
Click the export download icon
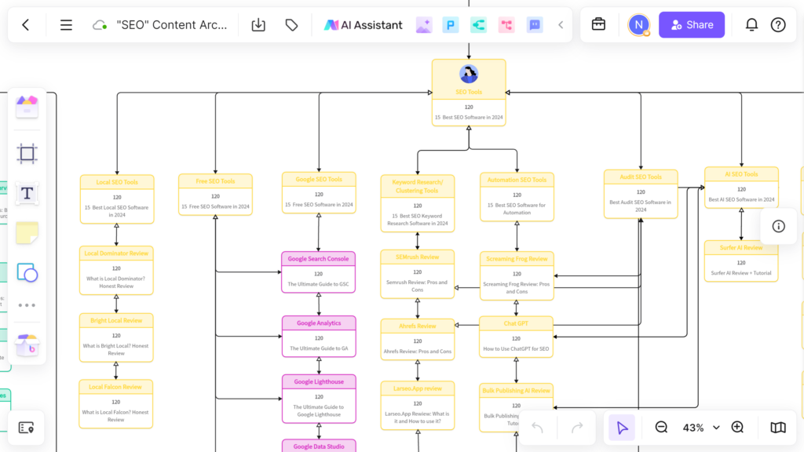tap(258, 25)
